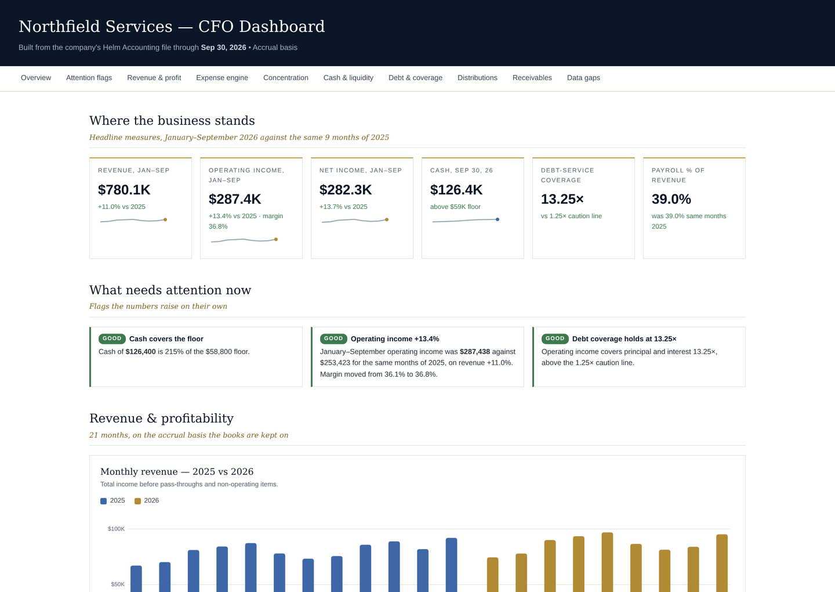835x592 pixels.
Task: Click the '+11.0% vs 2025' revenue change
Action: pos(122,207)
